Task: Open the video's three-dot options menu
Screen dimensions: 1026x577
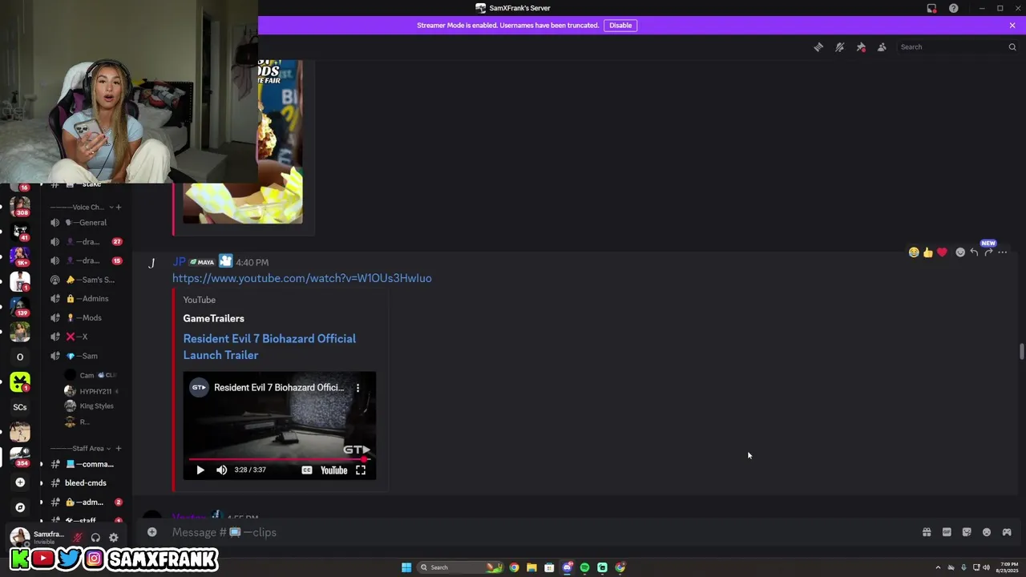Action: click(x=358, y=388)
